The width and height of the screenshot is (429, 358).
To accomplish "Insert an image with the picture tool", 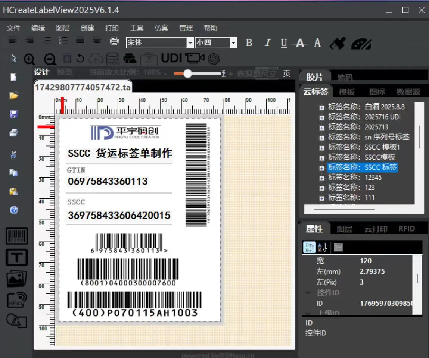I will coord(17,279).
